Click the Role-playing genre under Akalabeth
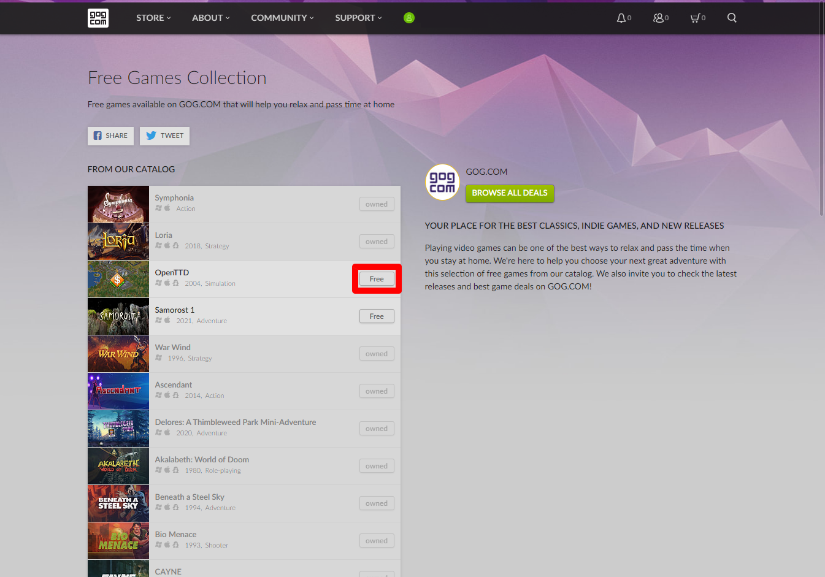825x577 pixels. coord(223,470)
